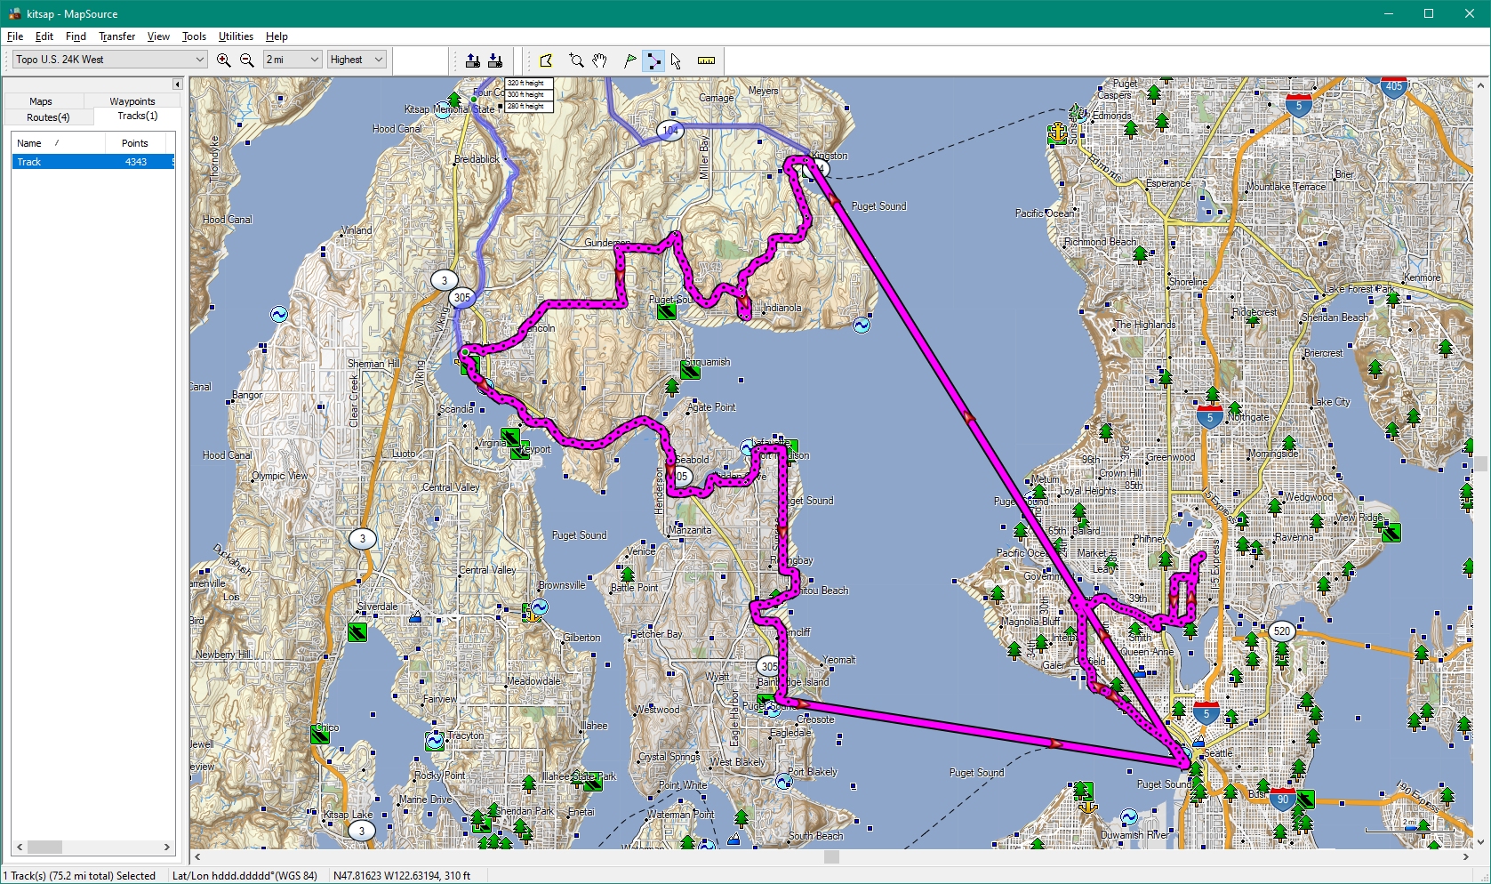Screen dimensions: 1491x884
Task: Choose the Route tool icon
Action: tap(653, 60)
